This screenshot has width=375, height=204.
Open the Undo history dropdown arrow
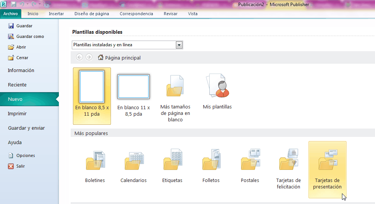tap(27, 4)
